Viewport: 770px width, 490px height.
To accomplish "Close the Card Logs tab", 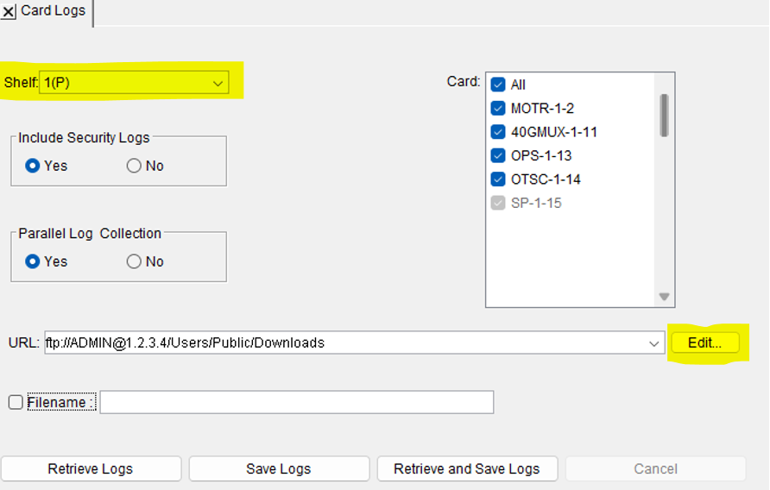I will (x=9, y=11).
